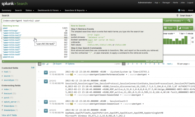Open the Status menu
This screenshot has width=195, height=117.
tap(30, 10)
